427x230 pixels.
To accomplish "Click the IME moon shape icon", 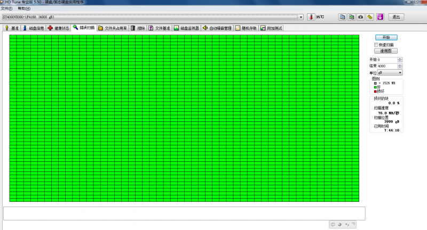I will coord(339,225).
